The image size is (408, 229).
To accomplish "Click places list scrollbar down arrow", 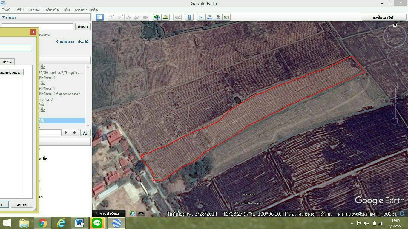I will click(x=88, y=126).
